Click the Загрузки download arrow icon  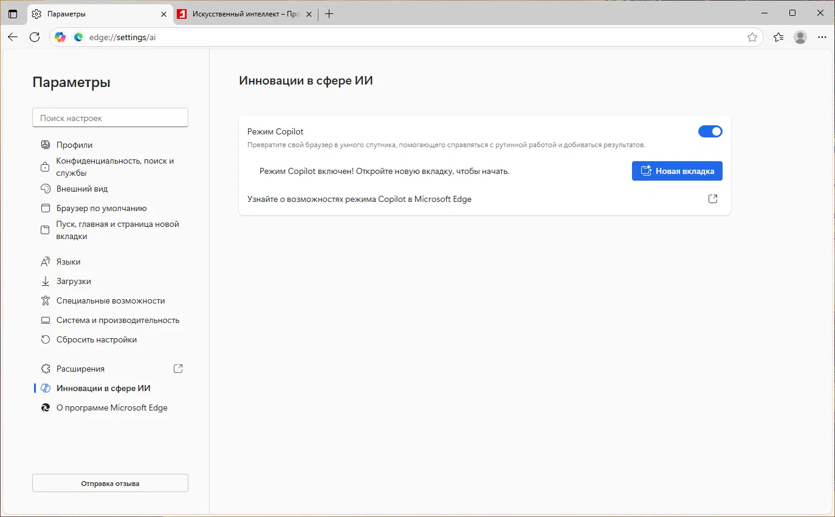point(45,281)
